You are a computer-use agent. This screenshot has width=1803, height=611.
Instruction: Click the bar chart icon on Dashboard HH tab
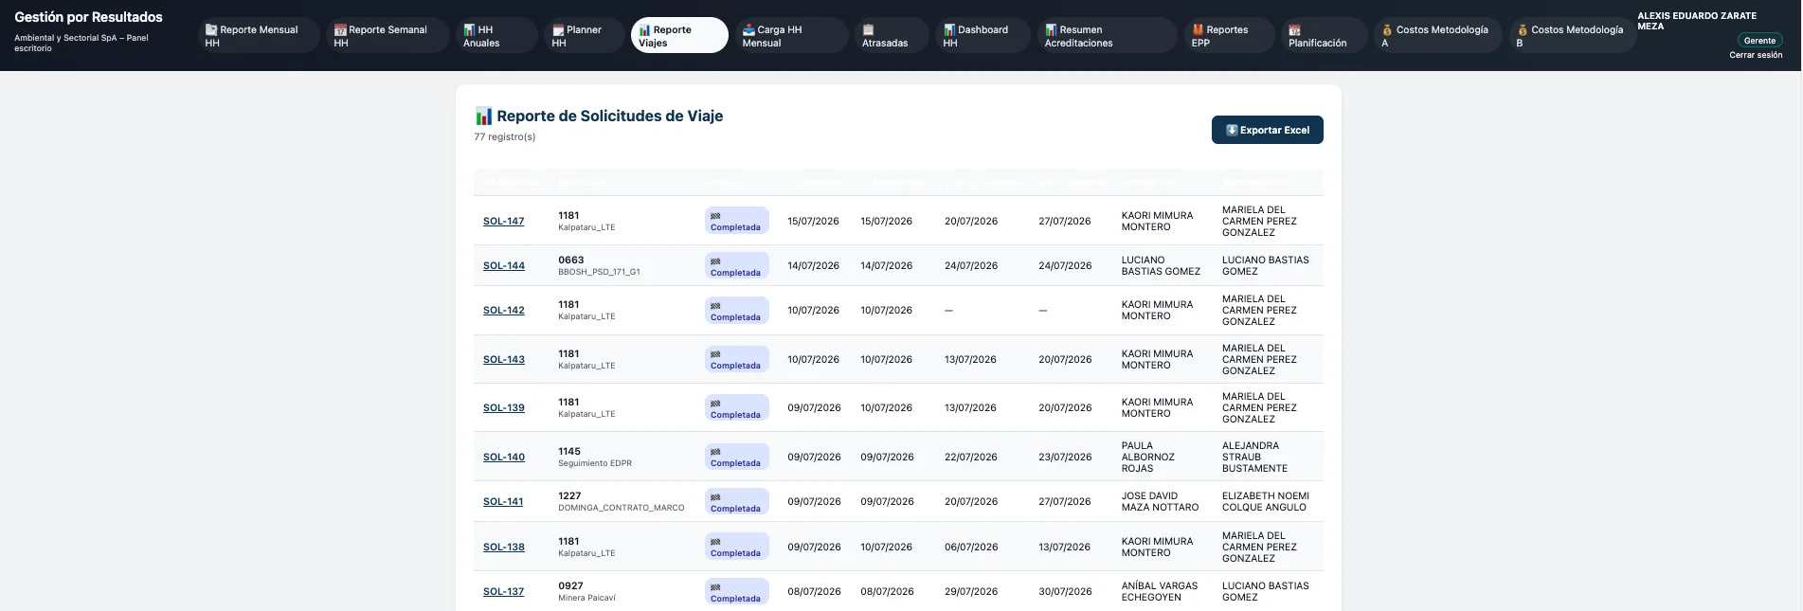tap(949, 30)
